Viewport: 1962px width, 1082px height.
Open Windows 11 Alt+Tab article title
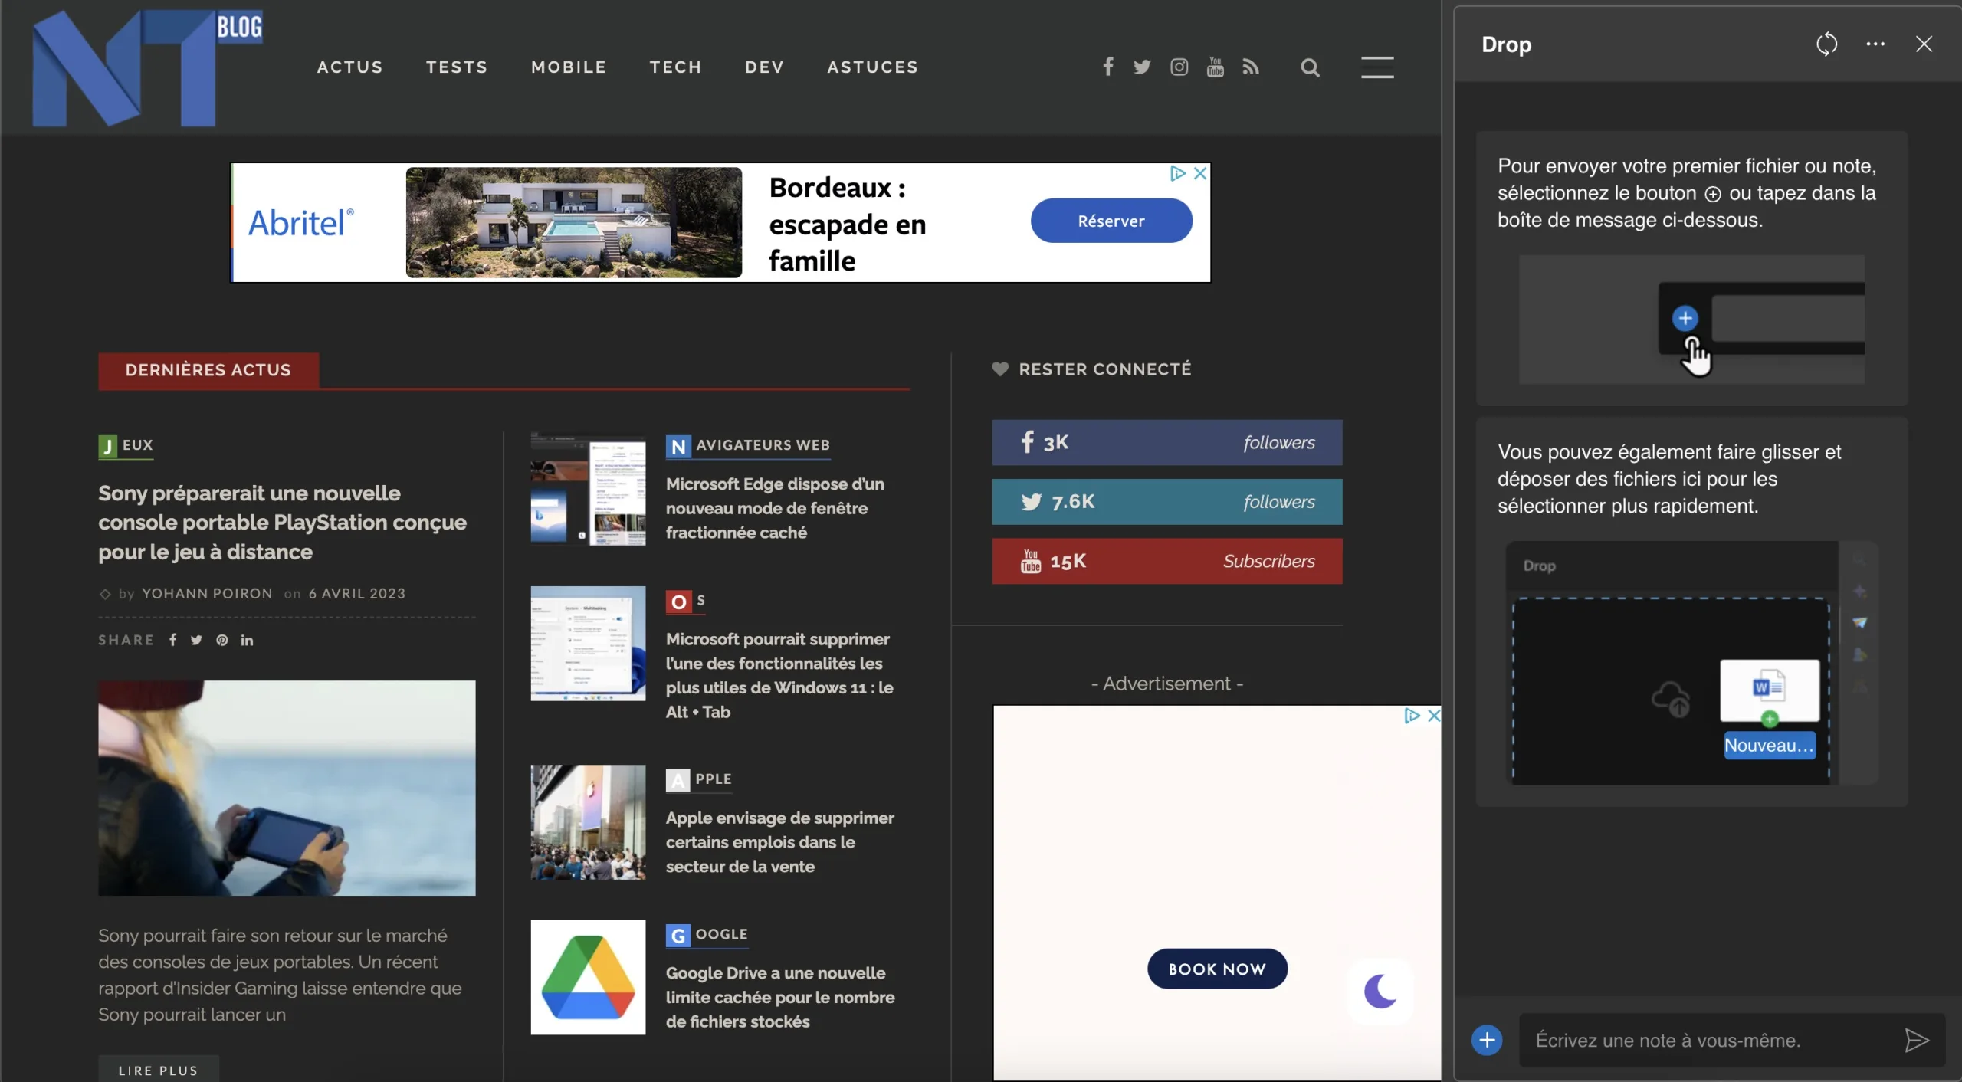[x=779, y=675]
